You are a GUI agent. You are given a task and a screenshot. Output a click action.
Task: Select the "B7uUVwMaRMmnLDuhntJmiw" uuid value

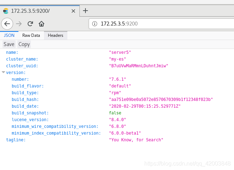pyautogui.click(x=139, y=66)
